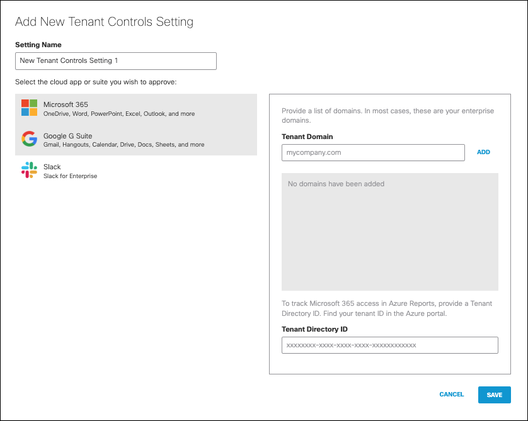This screenshot has width=528, height=421.
Task: Click the Setting Name label
Action: tap(38, 45)
